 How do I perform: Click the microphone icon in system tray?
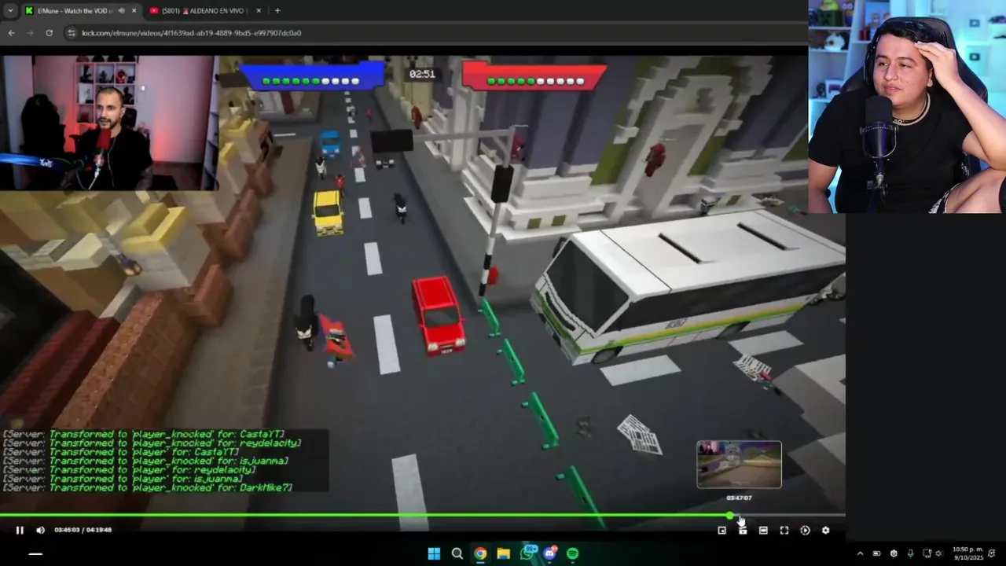[910, 553]
